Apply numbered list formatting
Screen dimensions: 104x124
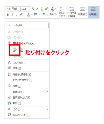tap(43, 15)
